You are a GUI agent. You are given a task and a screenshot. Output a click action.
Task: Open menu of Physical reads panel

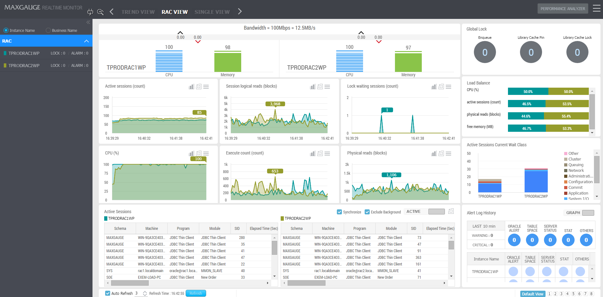click(x=449, y=154)
